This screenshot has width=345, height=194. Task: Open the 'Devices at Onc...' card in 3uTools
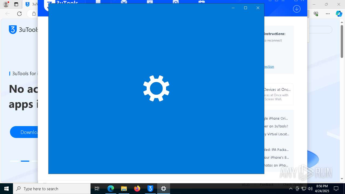[x=278, y=94]
